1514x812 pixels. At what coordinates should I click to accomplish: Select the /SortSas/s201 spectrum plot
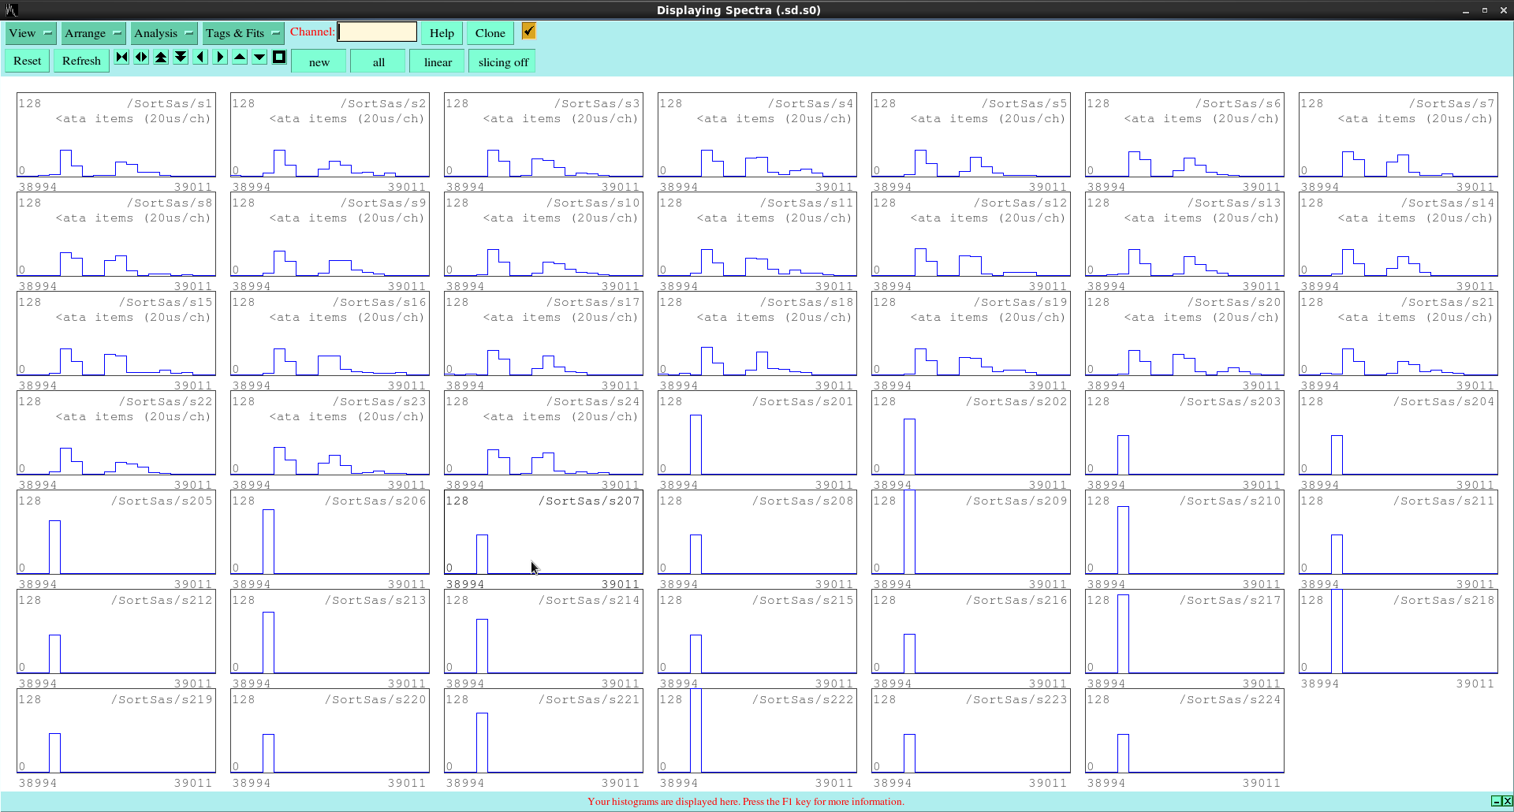pyautogui.click(x=757, y=433)
